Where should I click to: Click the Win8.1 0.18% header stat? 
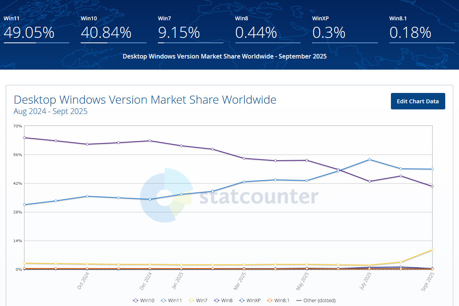coord(410,33)
